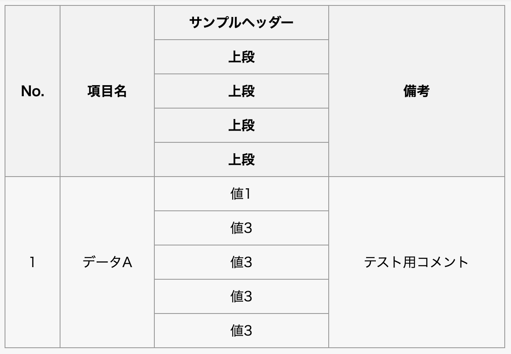511x354 pixels.
Task: Select the third 上段 header cell
Action: coord(241,125)
